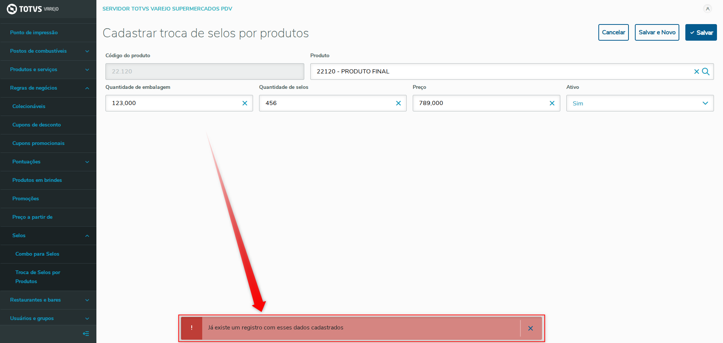This screenshot has width=723, height=343.
Task: Go to Cupons de desconto
Action: click(37, 125)
